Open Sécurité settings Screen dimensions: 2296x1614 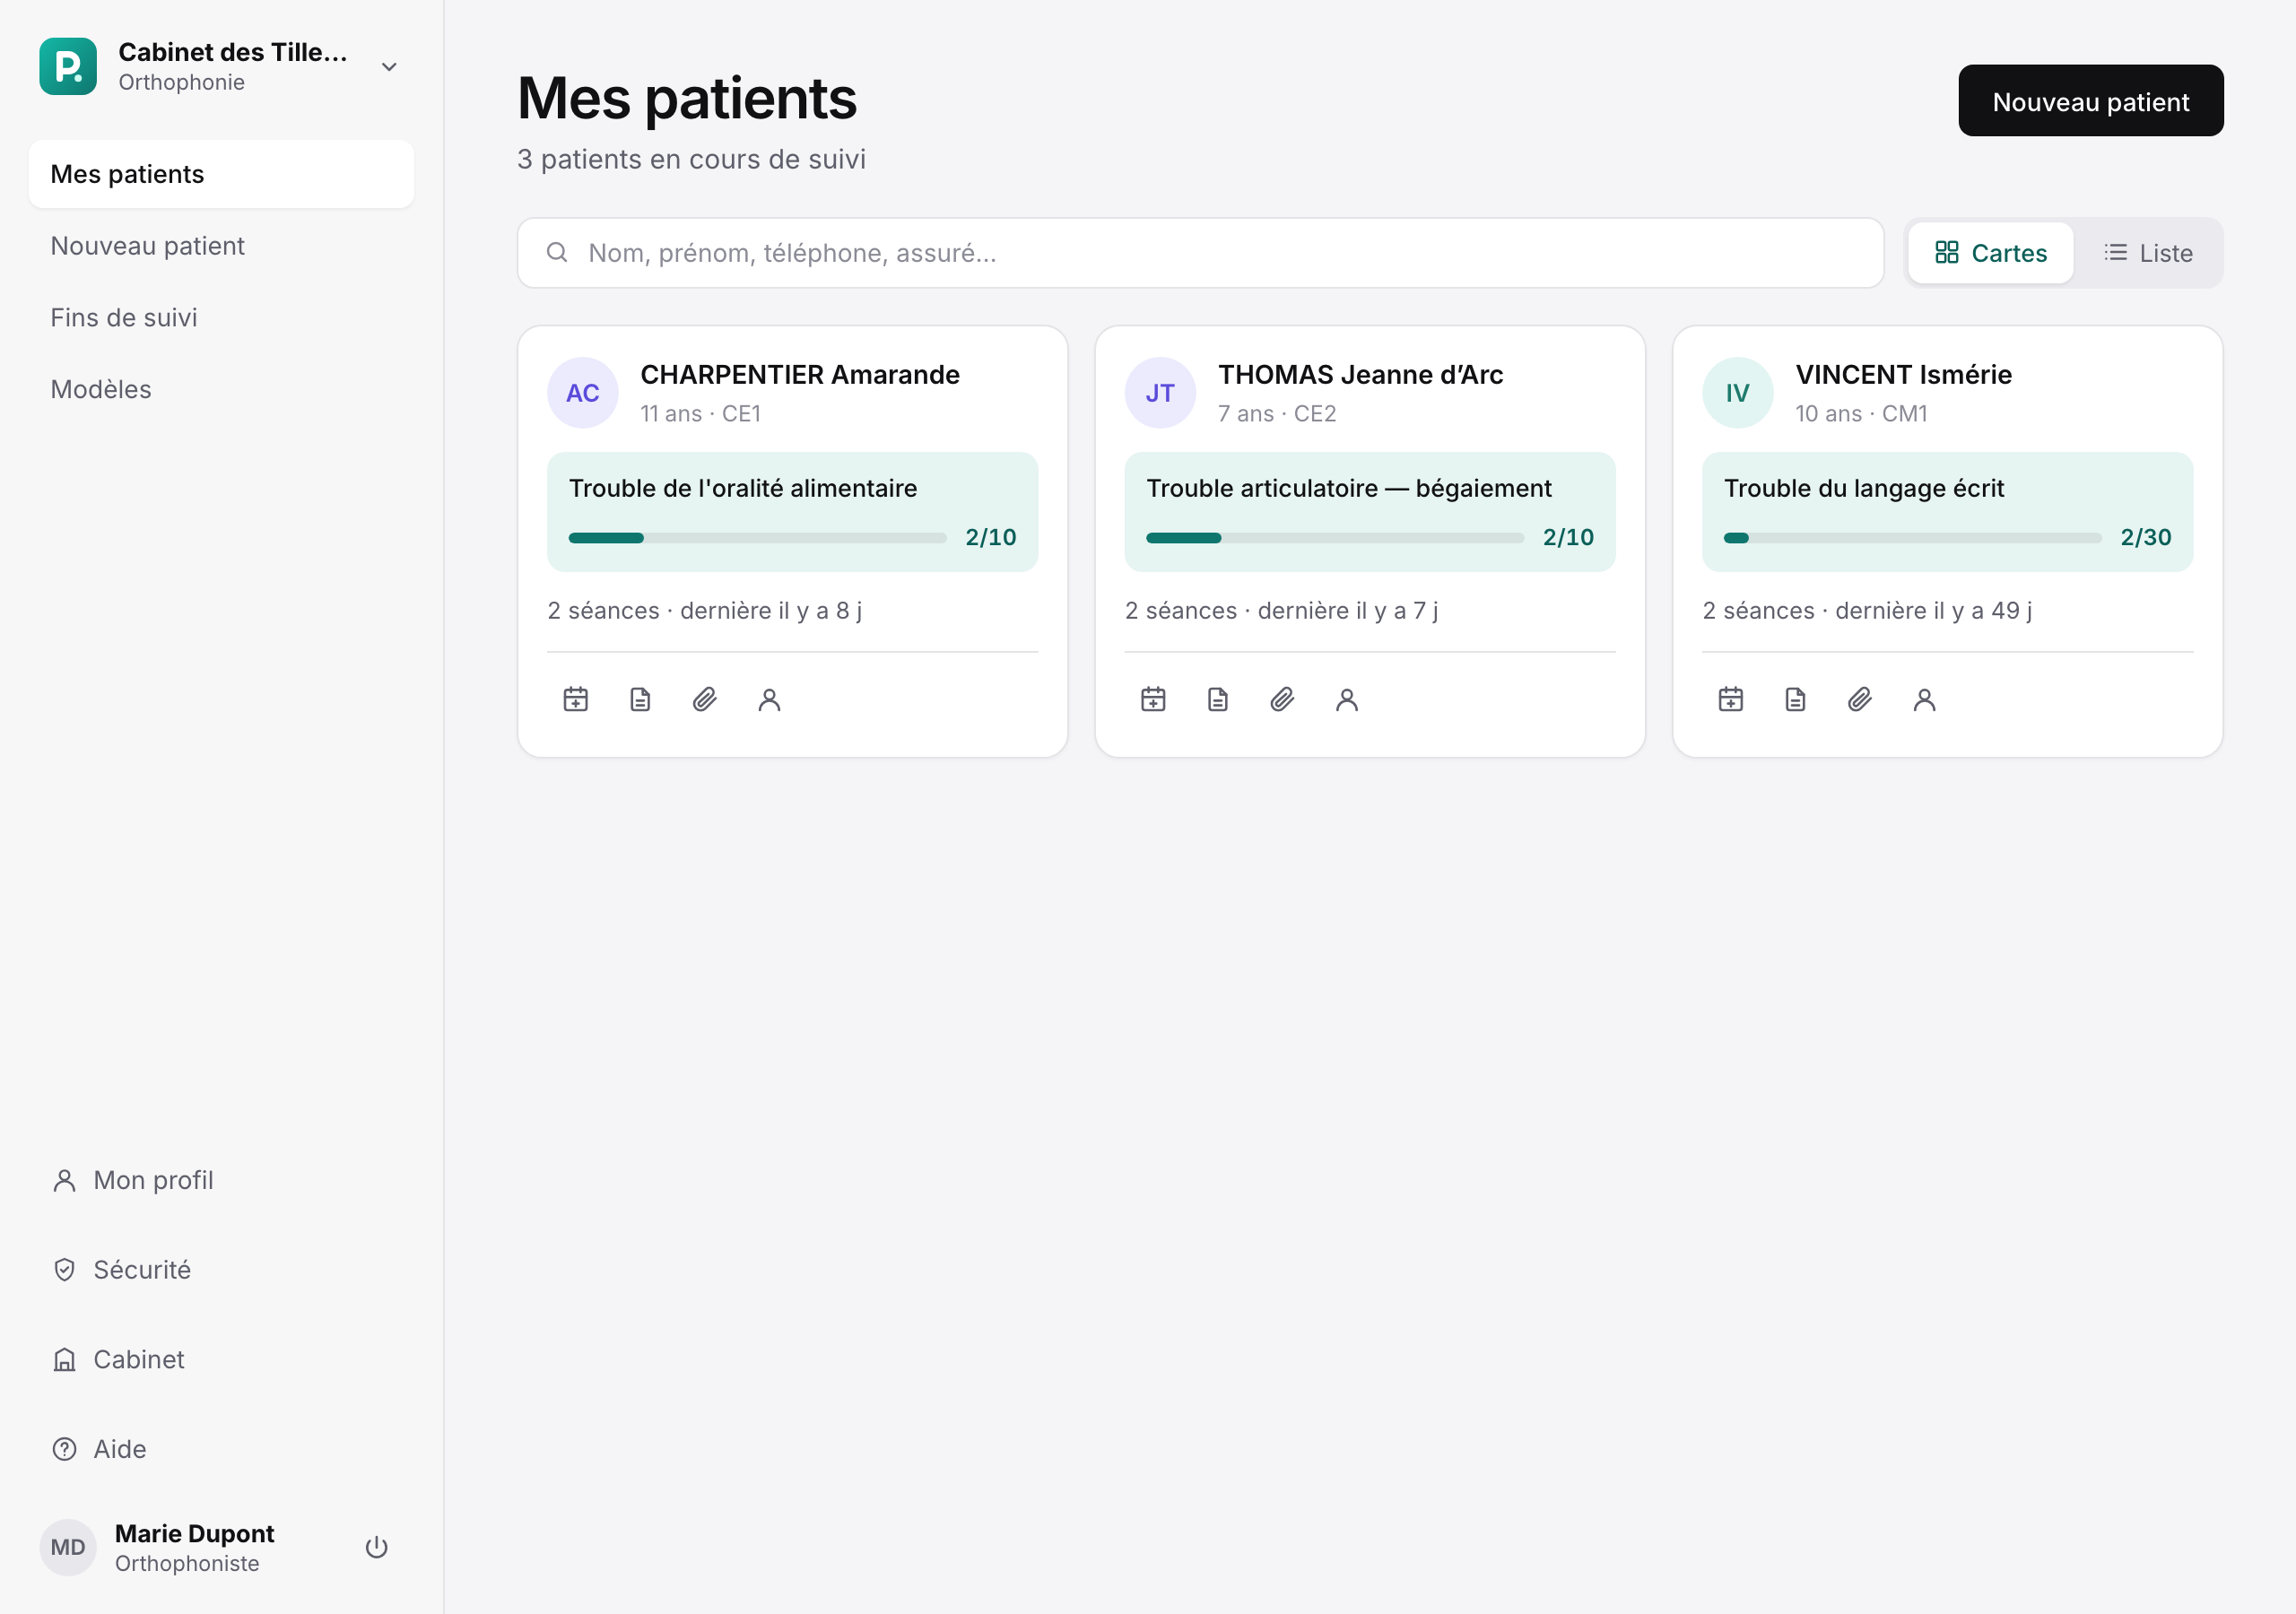coord(221,1270)
